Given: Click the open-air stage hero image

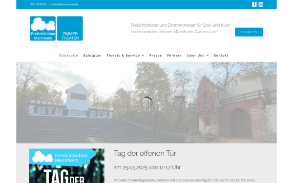Looking at the screenshot, I should (x=146, y=102).
